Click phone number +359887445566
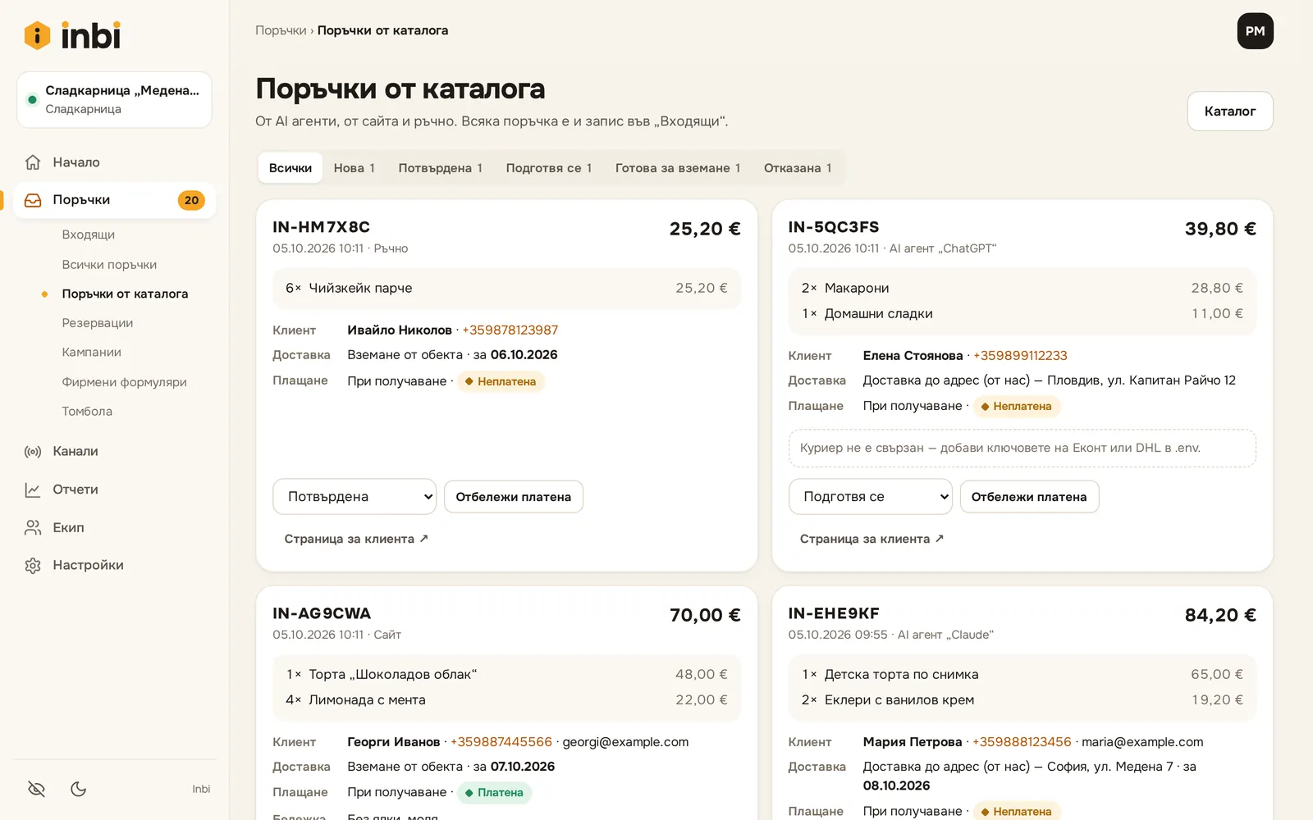Viewport: 1313px width, 820px height. 501,742
